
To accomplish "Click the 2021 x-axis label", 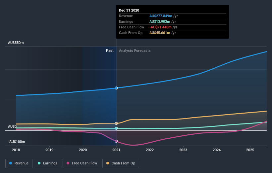I will pyautogui.click(x=116, y=150).
